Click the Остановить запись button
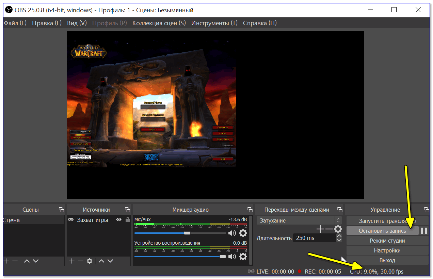Image resolution: width=433 pixels, height=279 pixels. [382, 231]
